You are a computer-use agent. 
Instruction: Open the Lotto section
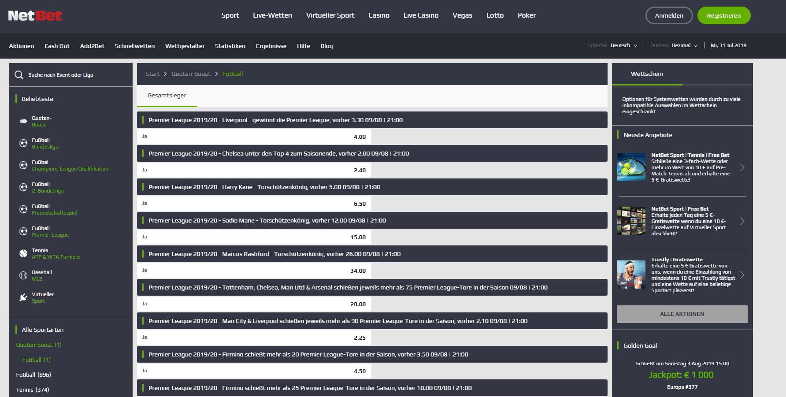click(x=495, y=15)
